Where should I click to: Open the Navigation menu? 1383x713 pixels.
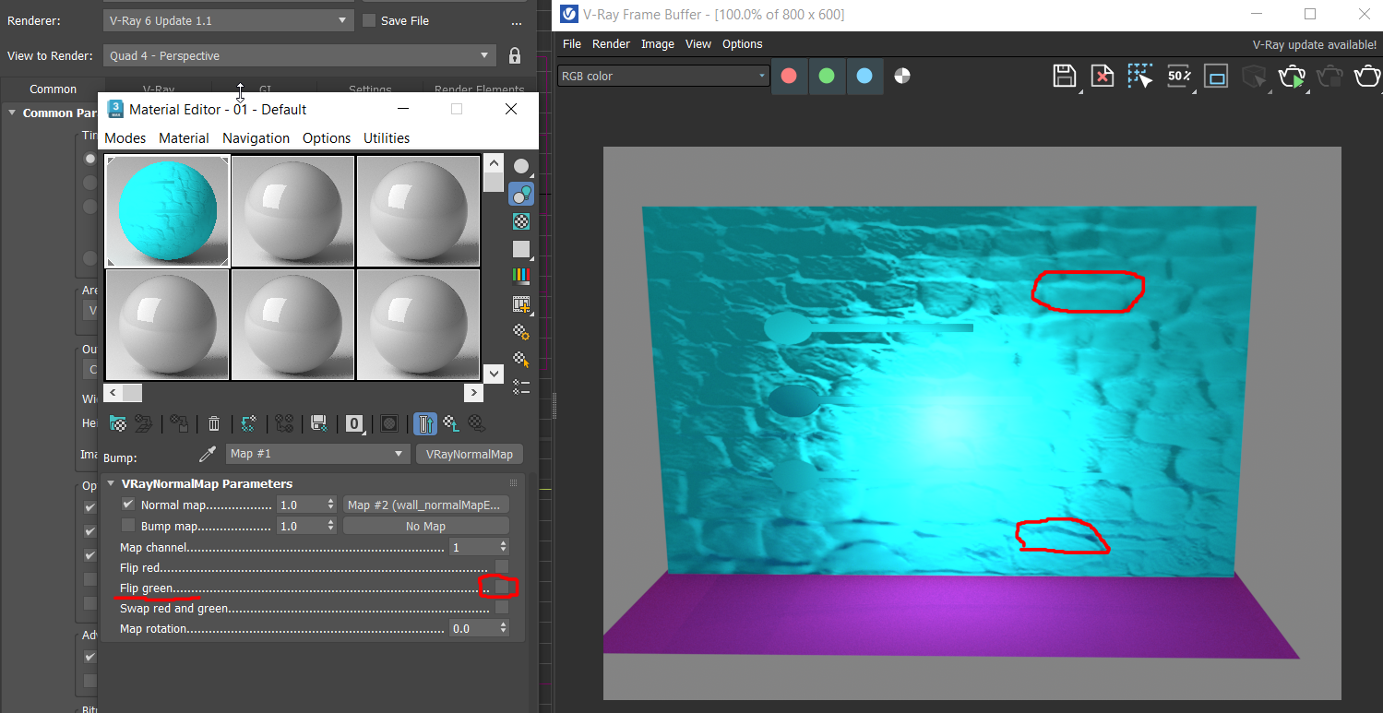256,138
